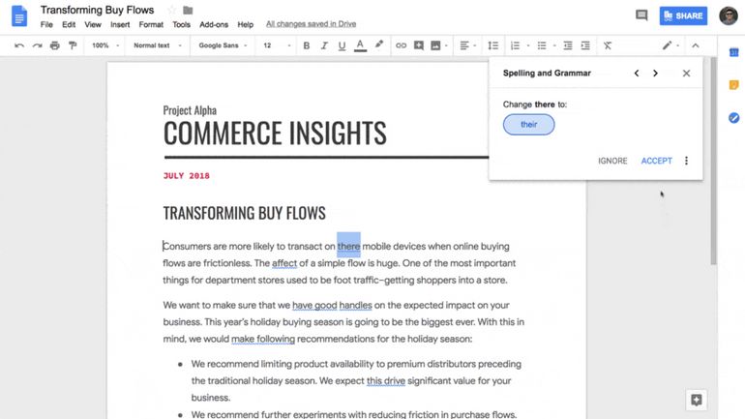Toggle italic formatting
Screen dimensions: 745x419
[323, 45]
